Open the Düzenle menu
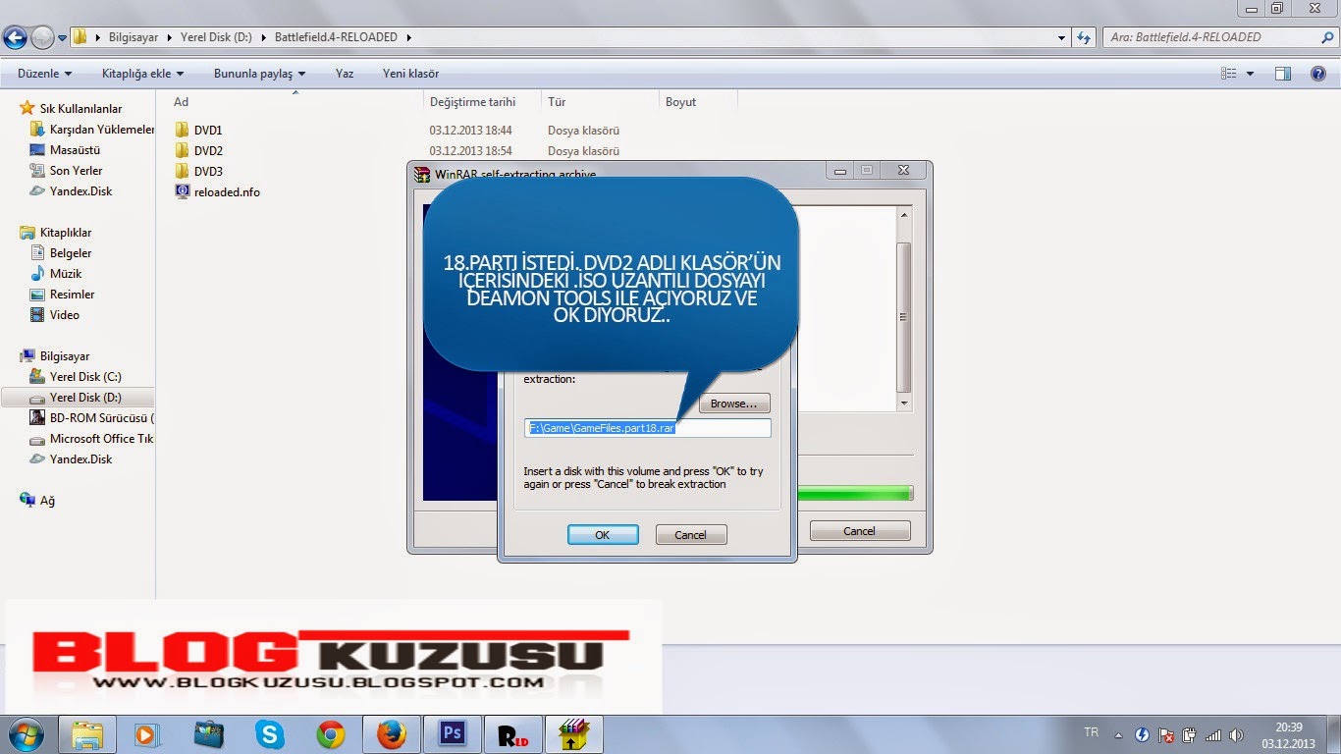The image size is (1341, 754). (45, 74)
